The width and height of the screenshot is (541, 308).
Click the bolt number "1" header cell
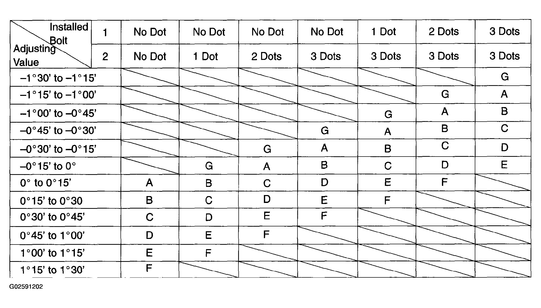click(105, 33)
